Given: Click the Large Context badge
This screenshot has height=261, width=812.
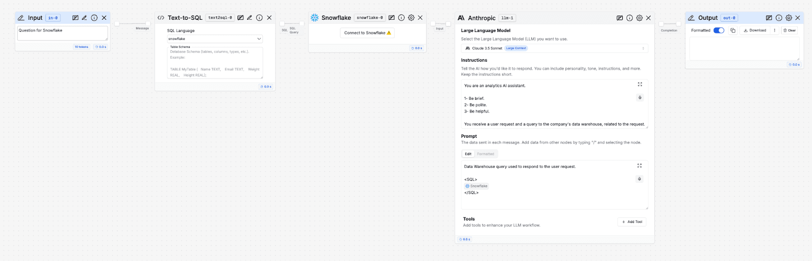Looking at the screenshot, I should (516, 48).
